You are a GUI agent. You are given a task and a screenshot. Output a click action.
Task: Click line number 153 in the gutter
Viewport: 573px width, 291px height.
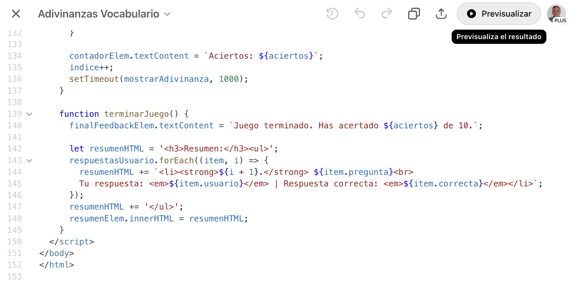[x=15, y=276]
